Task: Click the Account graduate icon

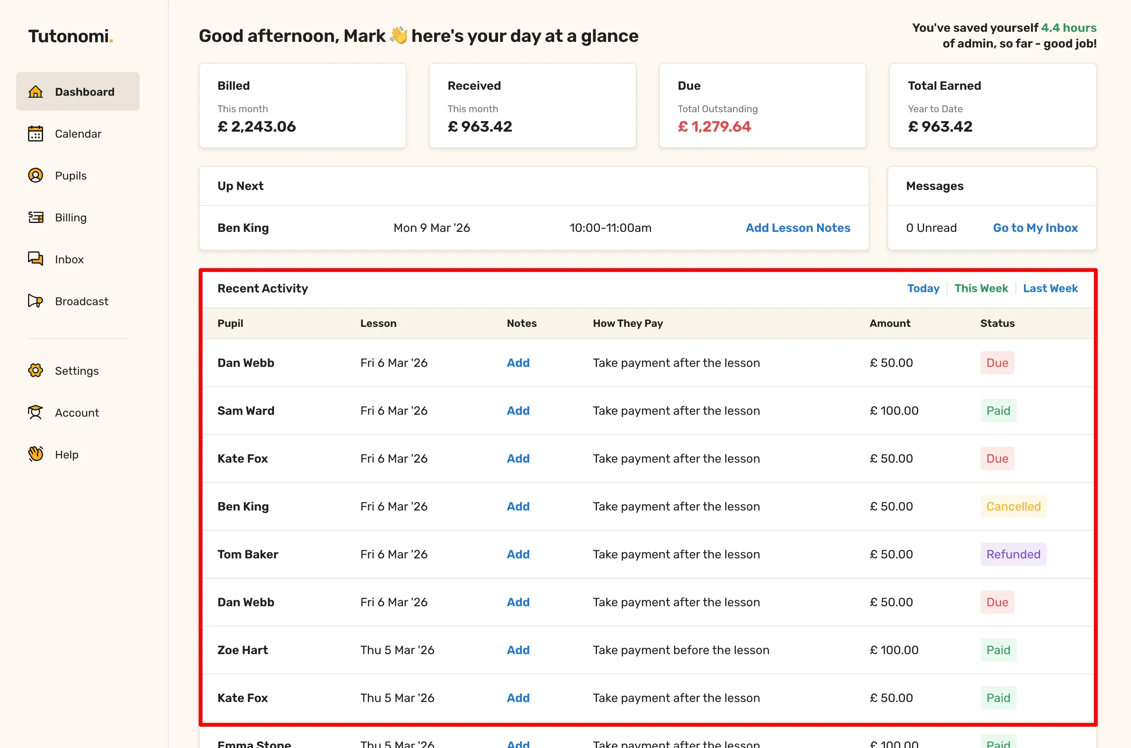Action: (x=35, y=413)
